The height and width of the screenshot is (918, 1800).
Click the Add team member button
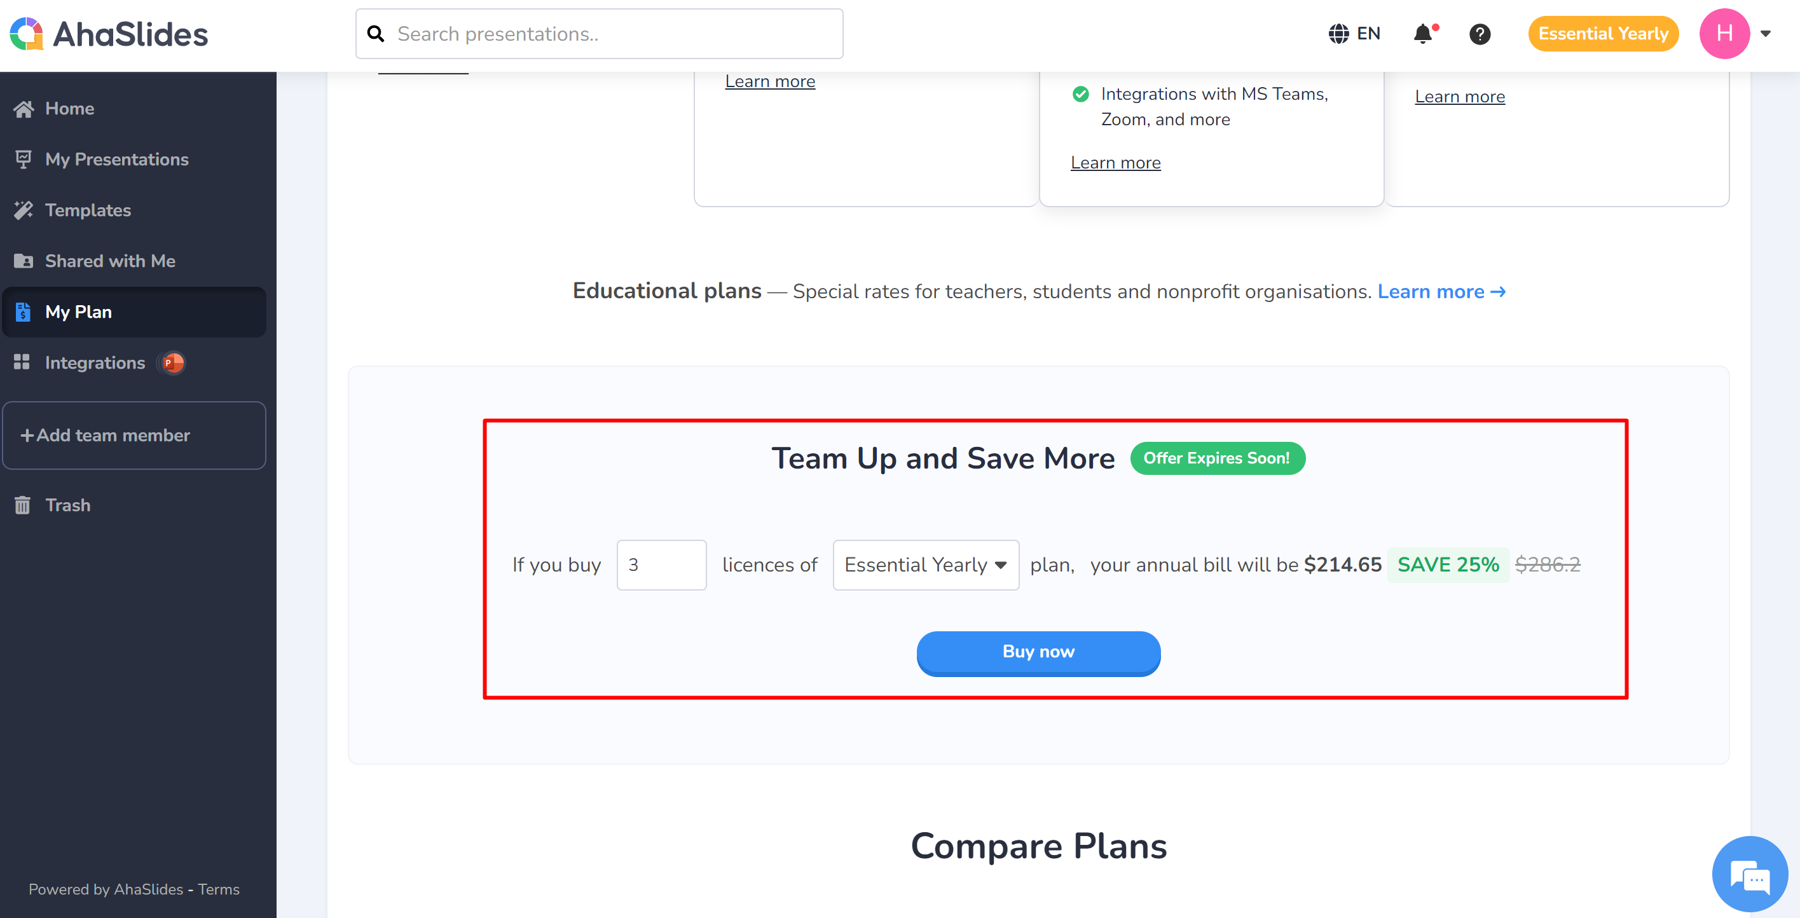tap(134, 435)
